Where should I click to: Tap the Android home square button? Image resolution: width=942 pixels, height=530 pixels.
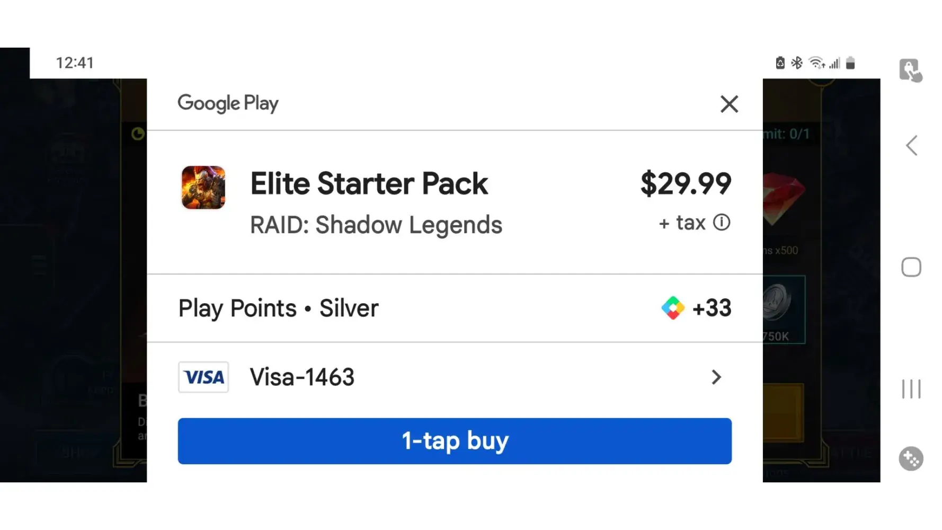(911, 267)
